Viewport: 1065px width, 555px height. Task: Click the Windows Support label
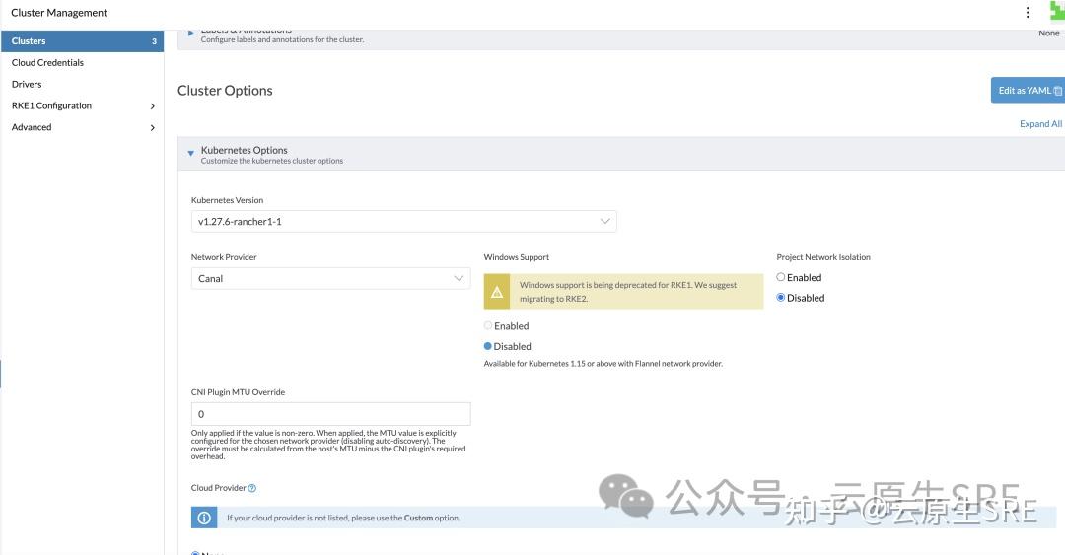click(516, 257)
